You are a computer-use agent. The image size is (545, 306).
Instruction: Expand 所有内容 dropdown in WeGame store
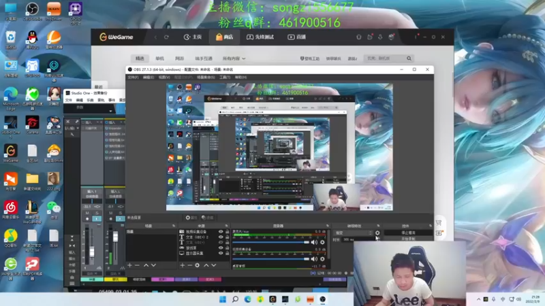tap(234, 58)
